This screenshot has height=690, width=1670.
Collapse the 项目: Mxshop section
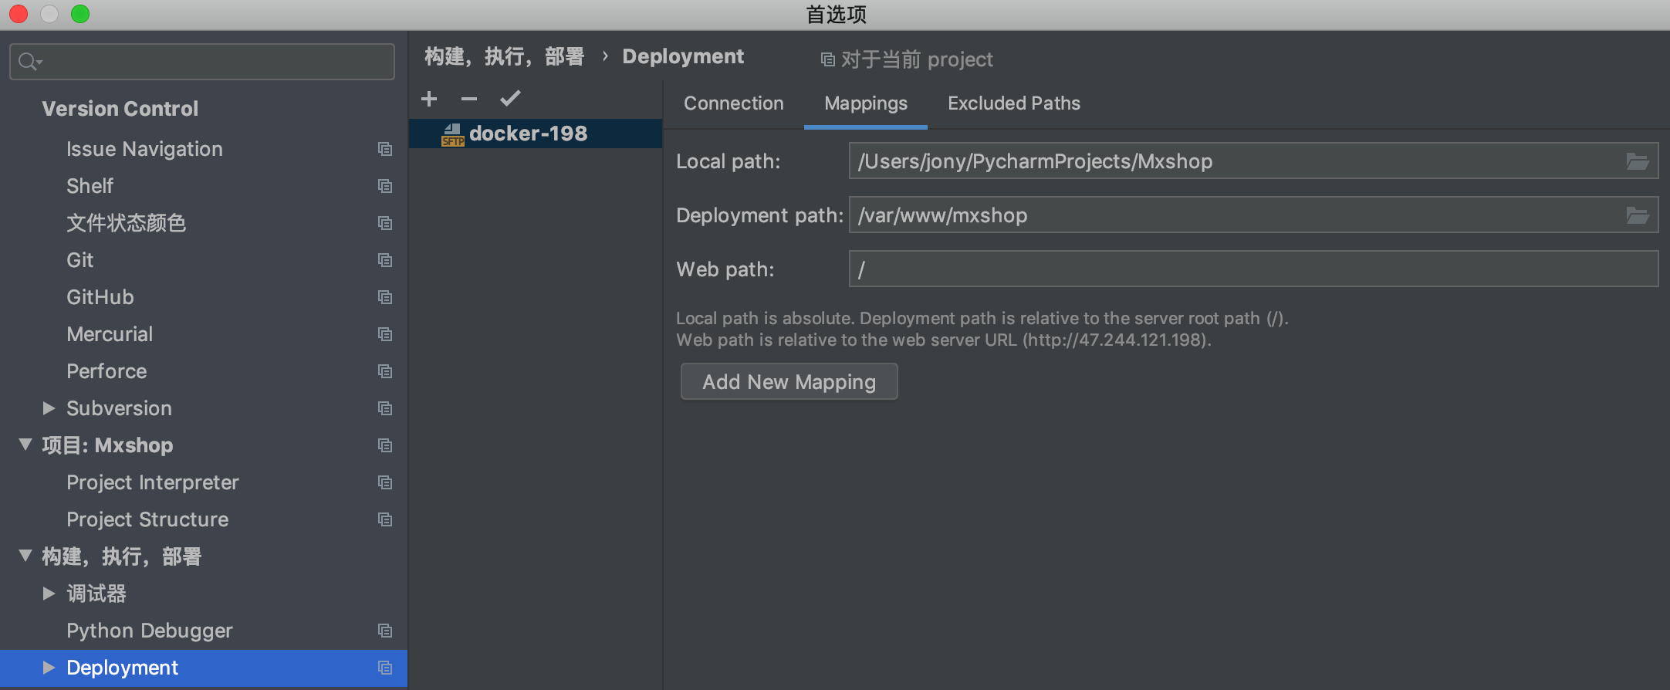25,445
